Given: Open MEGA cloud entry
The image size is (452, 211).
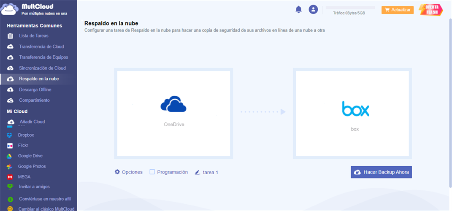Looking at the screenshot, I should (x=24, y=177).
